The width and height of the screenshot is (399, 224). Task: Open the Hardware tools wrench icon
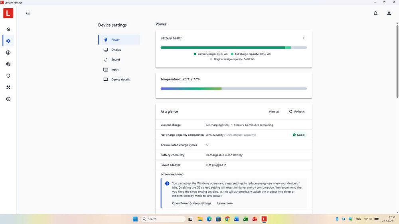pos(8,87)
